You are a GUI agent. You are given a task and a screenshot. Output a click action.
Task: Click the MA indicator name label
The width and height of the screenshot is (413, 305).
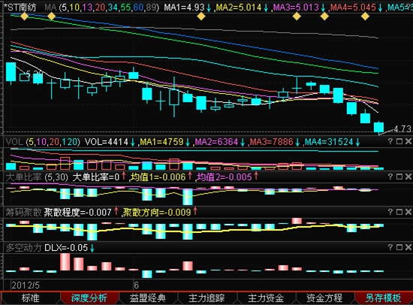[50, 8]
